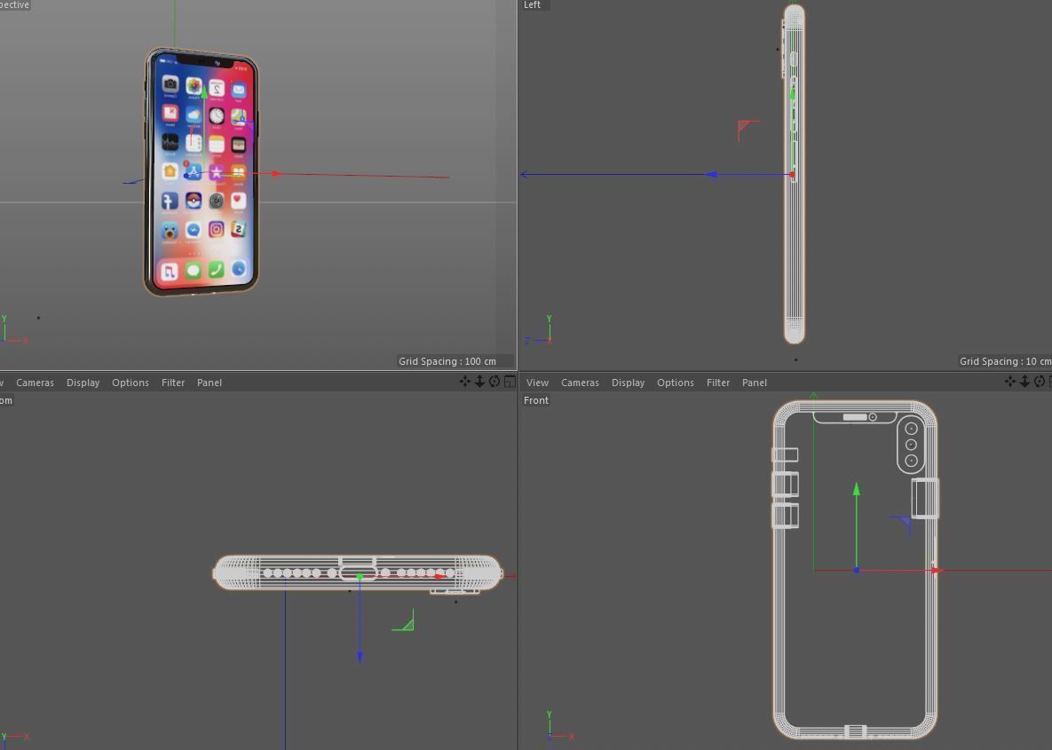Select the charging port wireframe at phone bottom in Front view

(855, 730)
